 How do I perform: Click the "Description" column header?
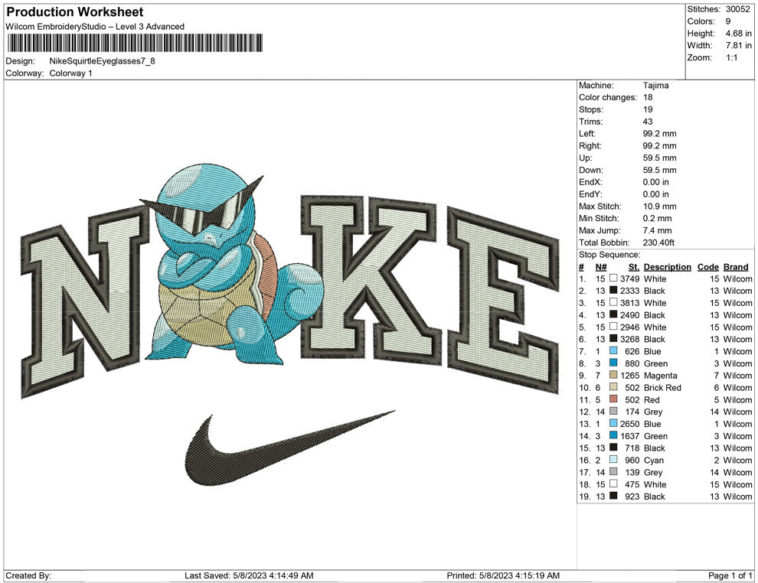pyautogui.click(x=667, y=267)
